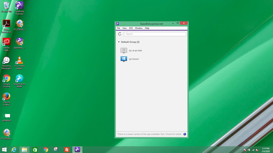Open the Windows Store taskbar icon
This screenshot has height=153, width=273.
[x=35, y=149]
